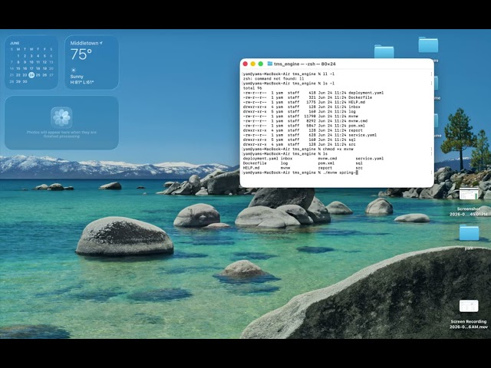Open the Photos flower icon in the widget
Image resolution: width=491 pixels, height=368 pixels.
pyautogui.click(x=61, y=117)
